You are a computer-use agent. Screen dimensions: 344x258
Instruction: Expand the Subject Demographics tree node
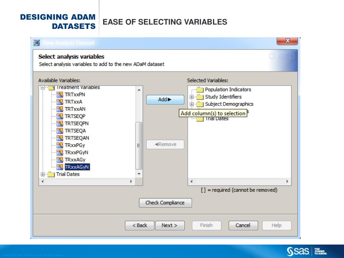[x=192, y=104]
